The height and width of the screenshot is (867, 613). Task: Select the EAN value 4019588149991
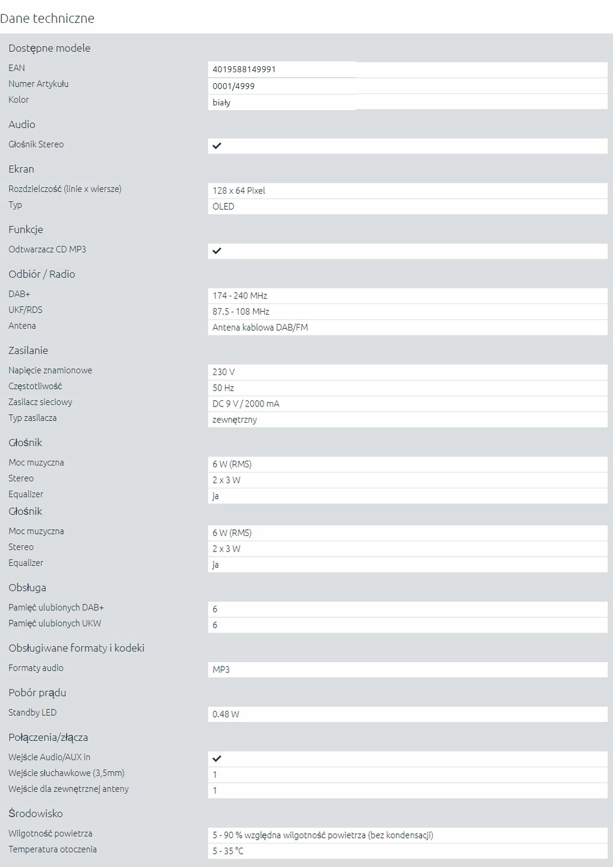[x=244, y=69]
